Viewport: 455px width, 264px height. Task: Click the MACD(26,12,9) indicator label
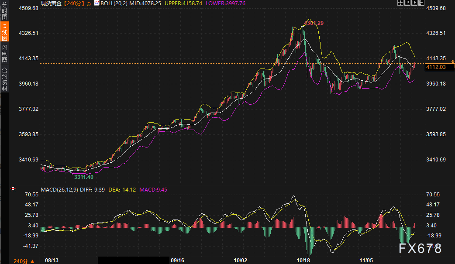[x=59, y=190]
